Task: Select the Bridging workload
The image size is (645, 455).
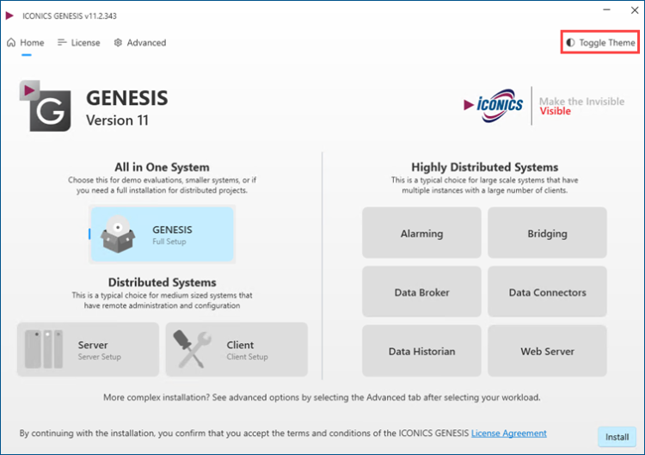Action: (547, 233)
